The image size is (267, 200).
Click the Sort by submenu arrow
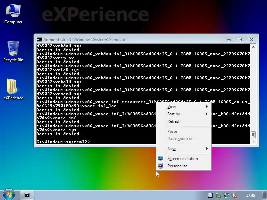tap(207, 114)
